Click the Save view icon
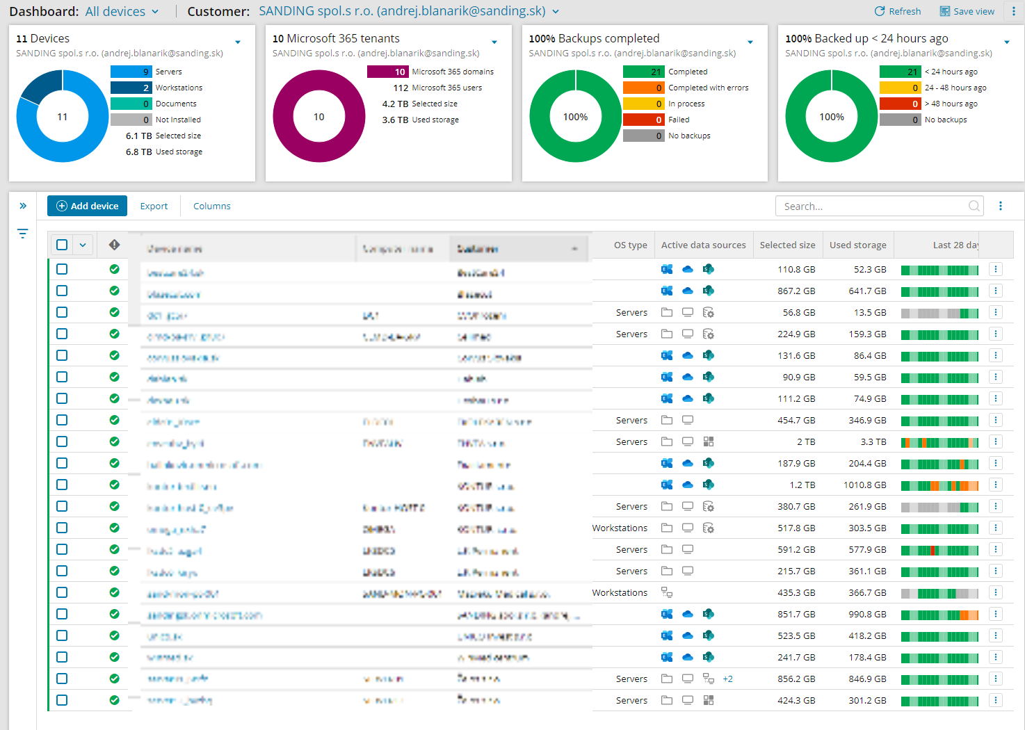The image size is (1025, 730). pyautogui.click(x=944, y=11)
